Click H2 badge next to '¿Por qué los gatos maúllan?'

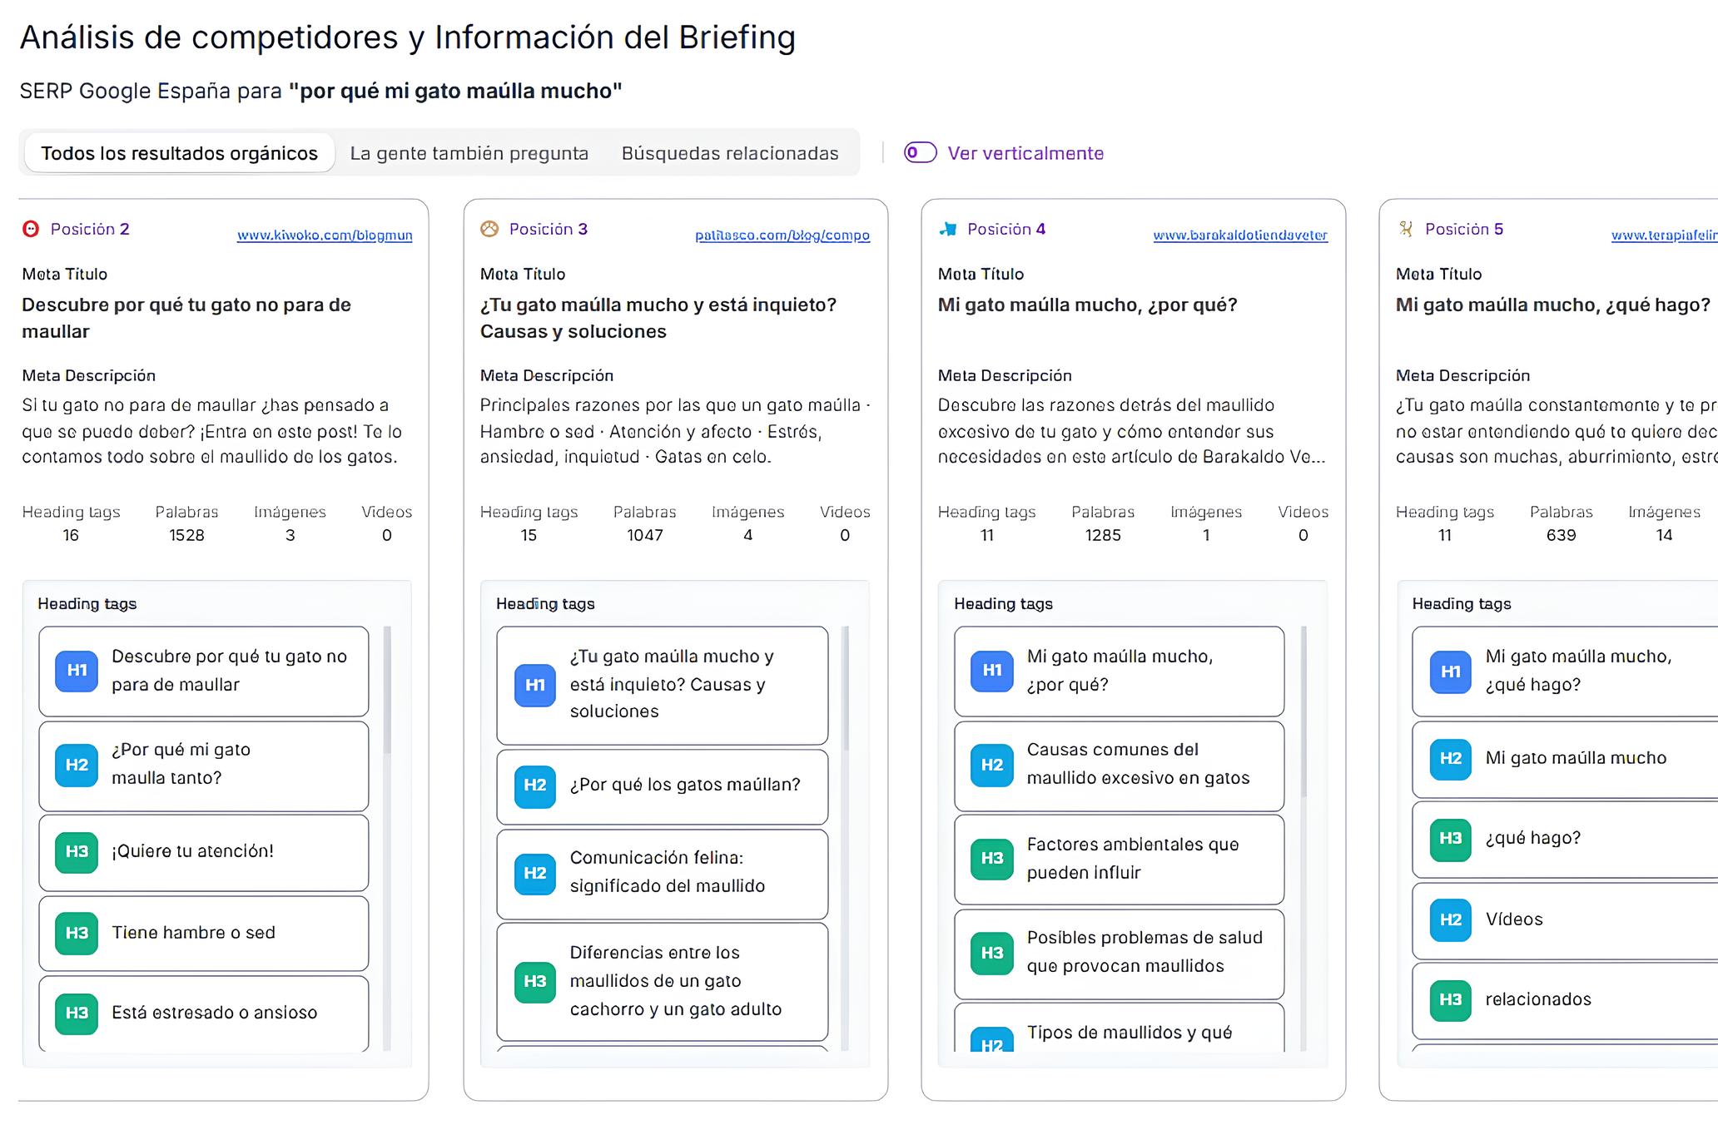click(x=534, y=786)
